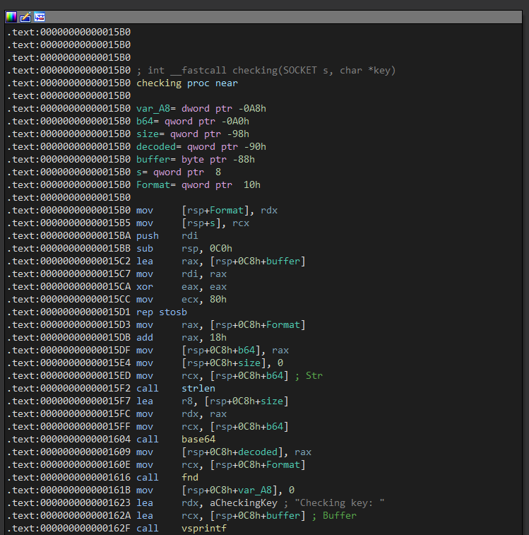The image size is (529, 535).
Task: Click the "Checking key: " comment
Action: 339,503
